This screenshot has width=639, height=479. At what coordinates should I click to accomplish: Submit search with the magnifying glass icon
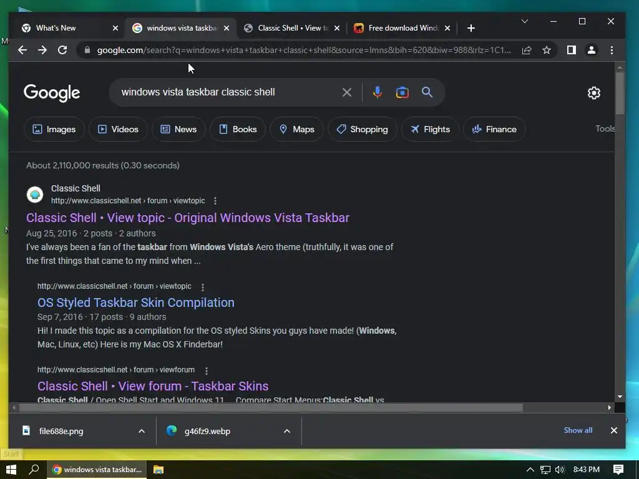pos(427,92)
